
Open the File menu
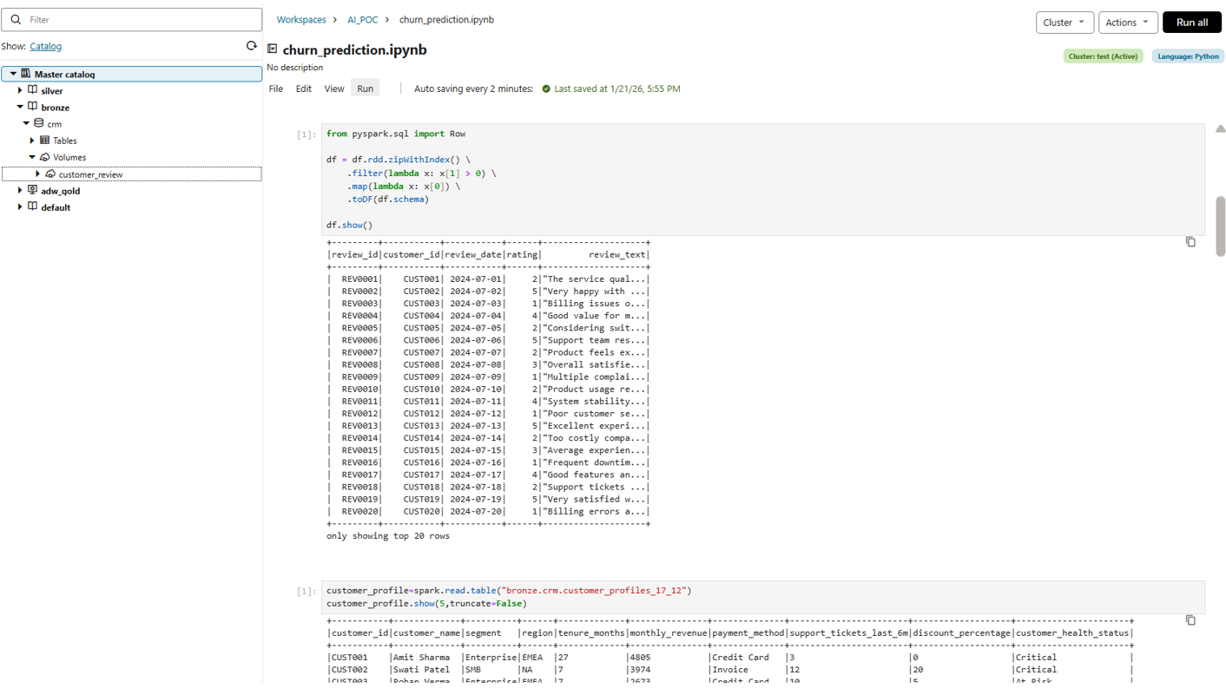[275, 88]
